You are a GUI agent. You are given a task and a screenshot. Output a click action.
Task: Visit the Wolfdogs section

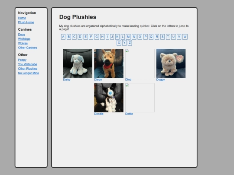(24, 39)
